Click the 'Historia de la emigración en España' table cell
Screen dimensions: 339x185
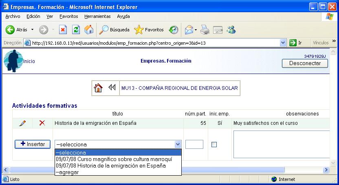click(x=118, y=123)
